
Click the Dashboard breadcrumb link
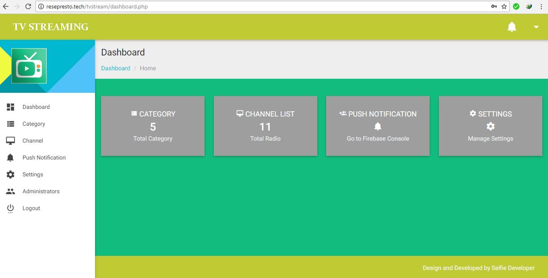116,68
